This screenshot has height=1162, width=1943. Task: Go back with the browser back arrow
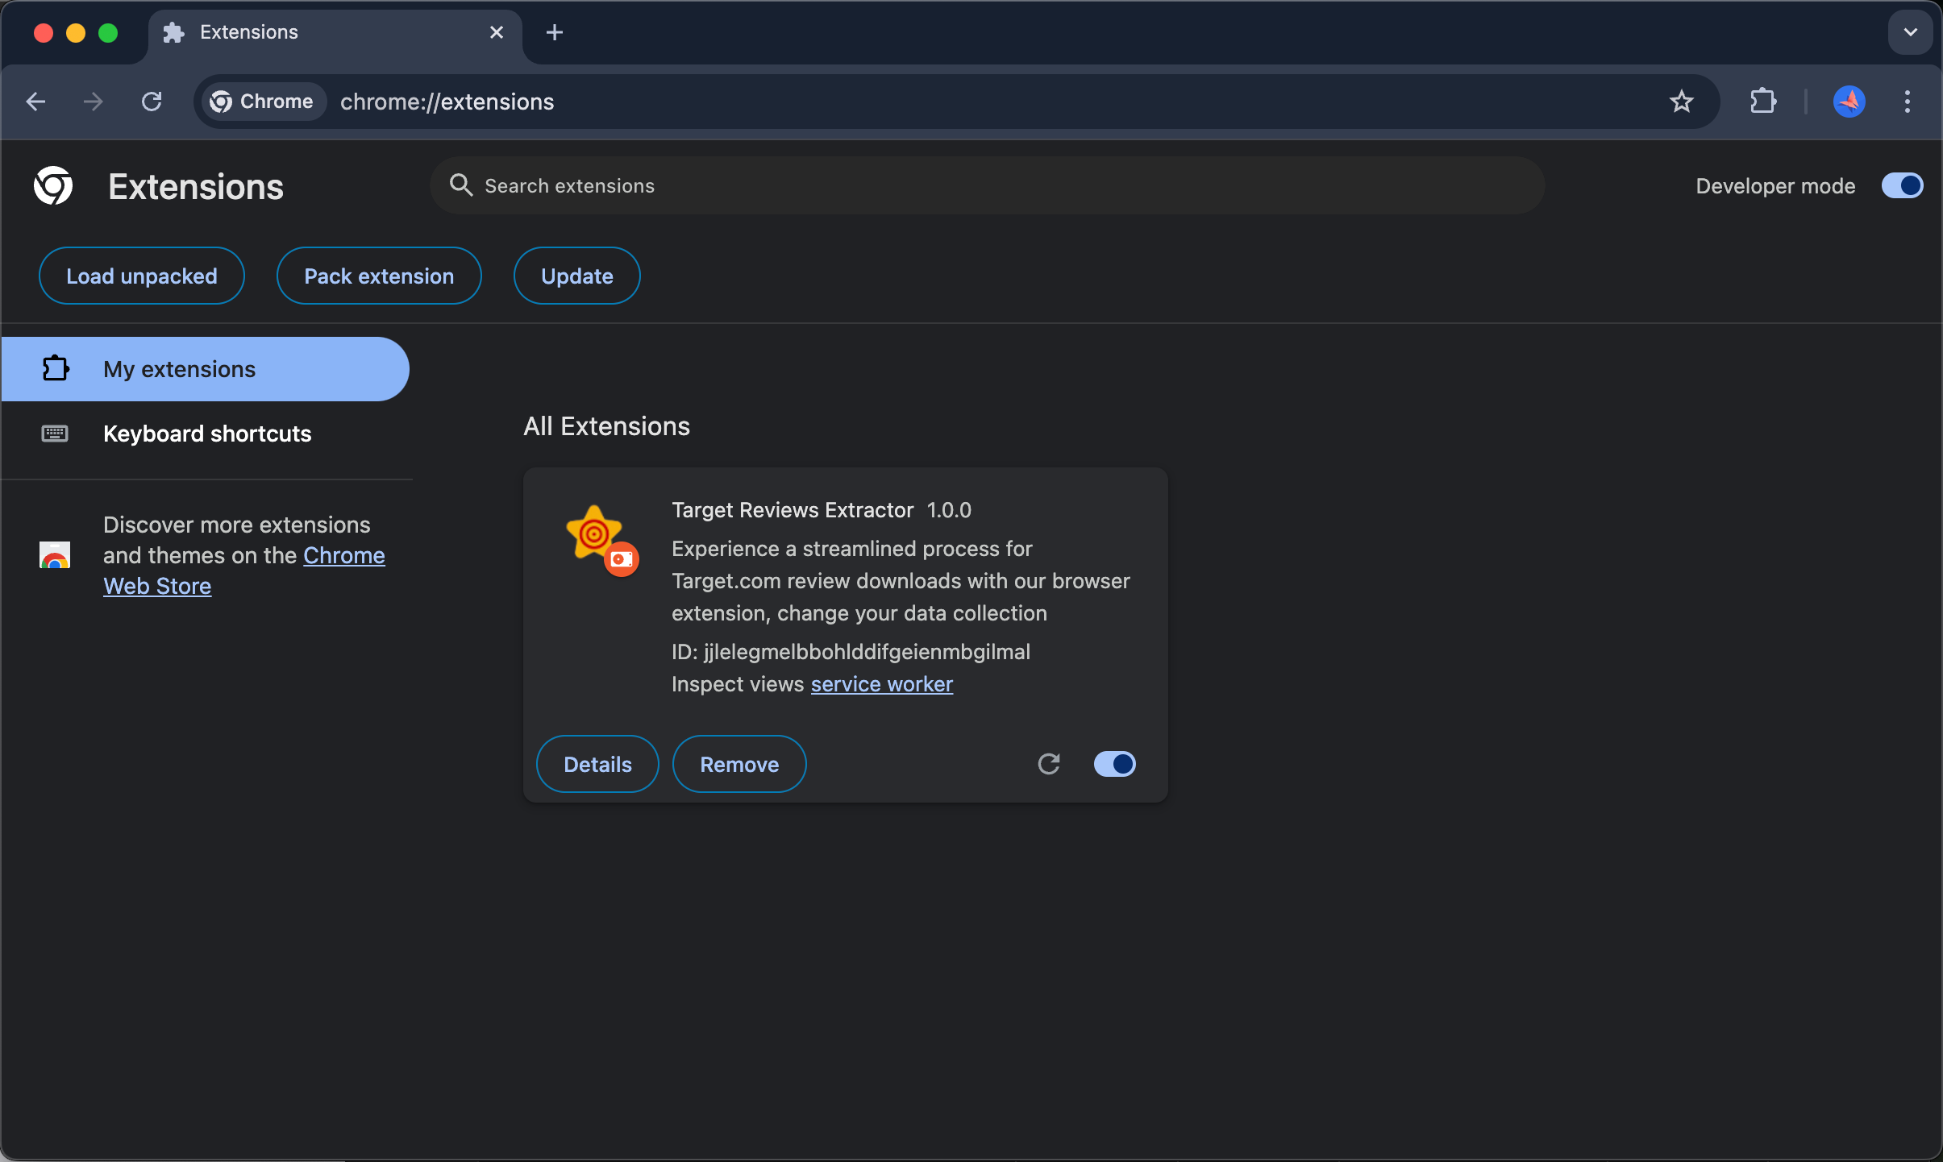tap(35, 102)
